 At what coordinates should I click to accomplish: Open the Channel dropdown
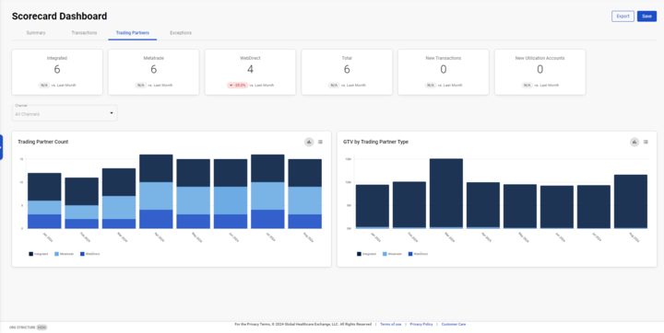click(x=65, y=113)
